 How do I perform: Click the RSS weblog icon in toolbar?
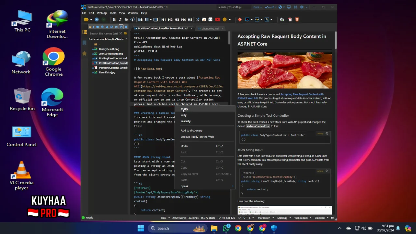(267, 19)
